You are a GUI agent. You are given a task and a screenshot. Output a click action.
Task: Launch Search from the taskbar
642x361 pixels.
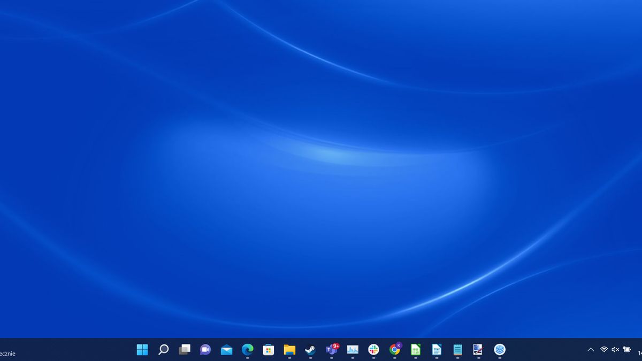tap(163, 351)
